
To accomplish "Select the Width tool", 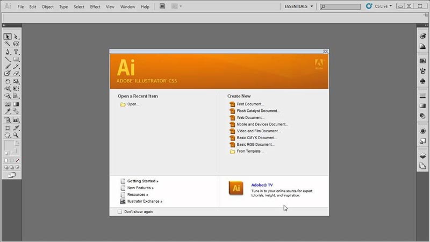I will pos(8,89).
